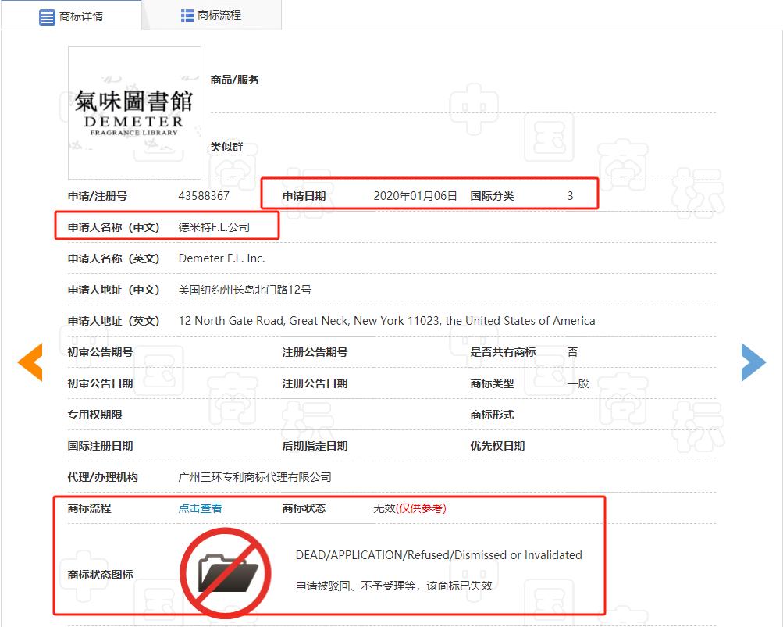Screen dimensions: 783x627
Task: Select the English name Demeter F.L. Inc.
Action: tap(222, 258)
